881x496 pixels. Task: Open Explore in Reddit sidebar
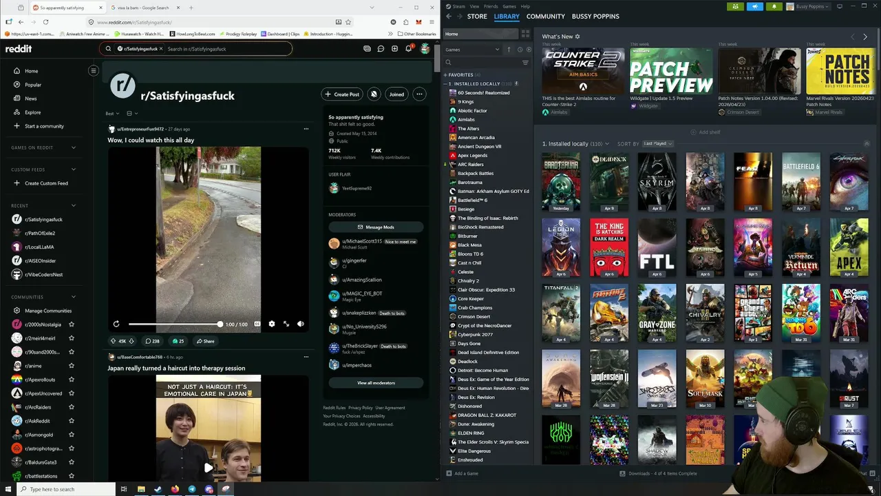(33, 112)
